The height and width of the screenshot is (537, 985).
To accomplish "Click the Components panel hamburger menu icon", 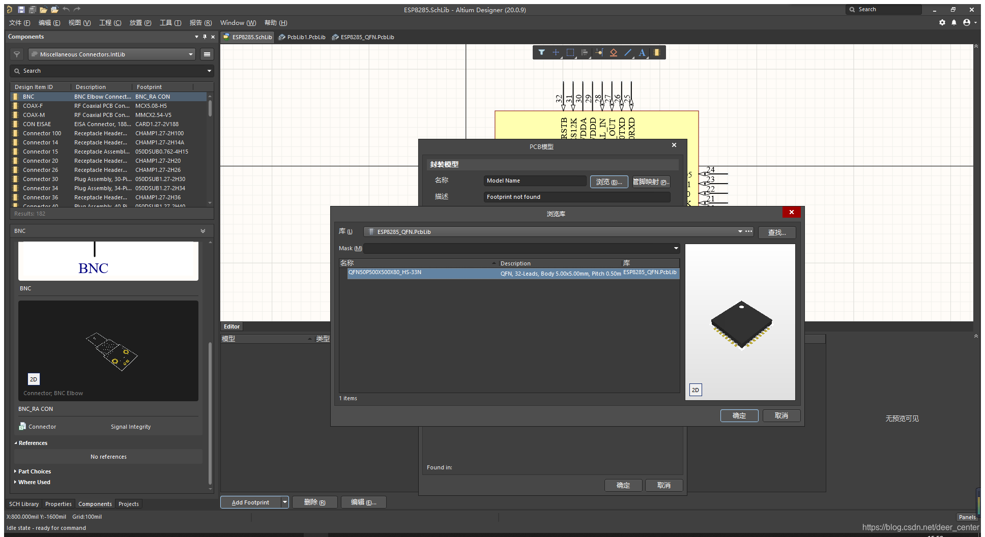I will (x=207, y=54).
